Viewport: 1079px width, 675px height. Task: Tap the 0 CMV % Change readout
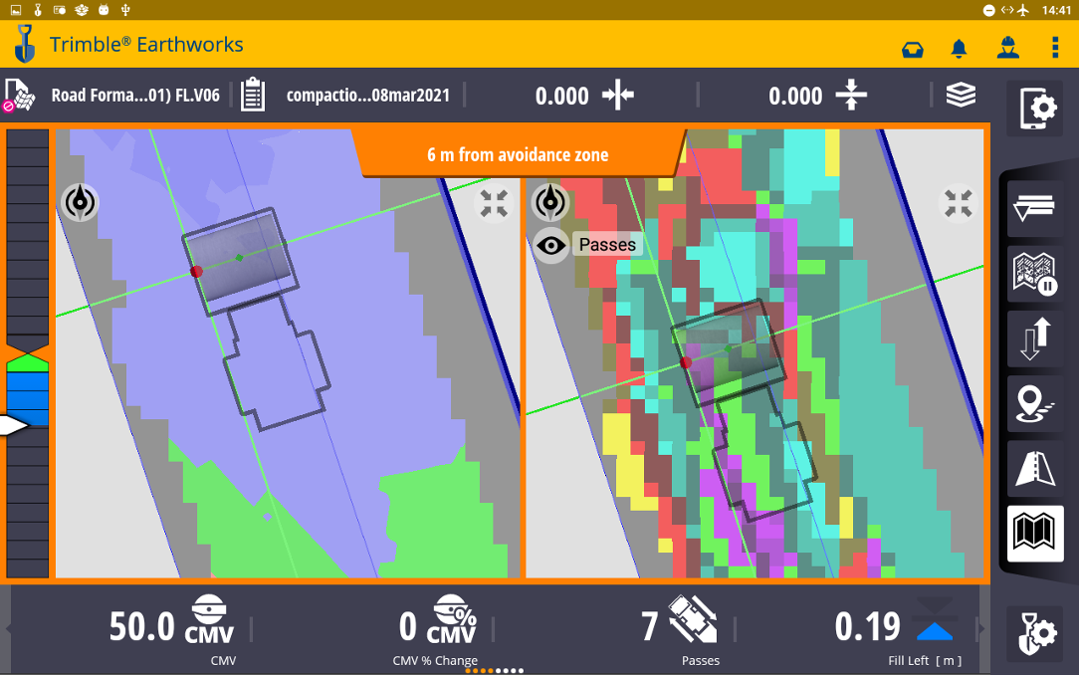408,627
